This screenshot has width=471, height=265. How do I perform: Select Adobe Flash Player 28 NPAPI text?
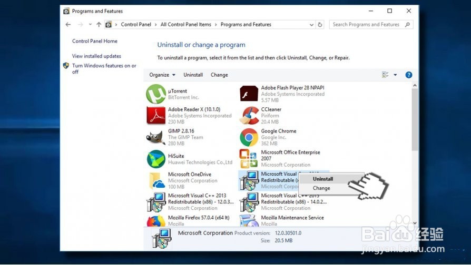(x=292, y=88)
